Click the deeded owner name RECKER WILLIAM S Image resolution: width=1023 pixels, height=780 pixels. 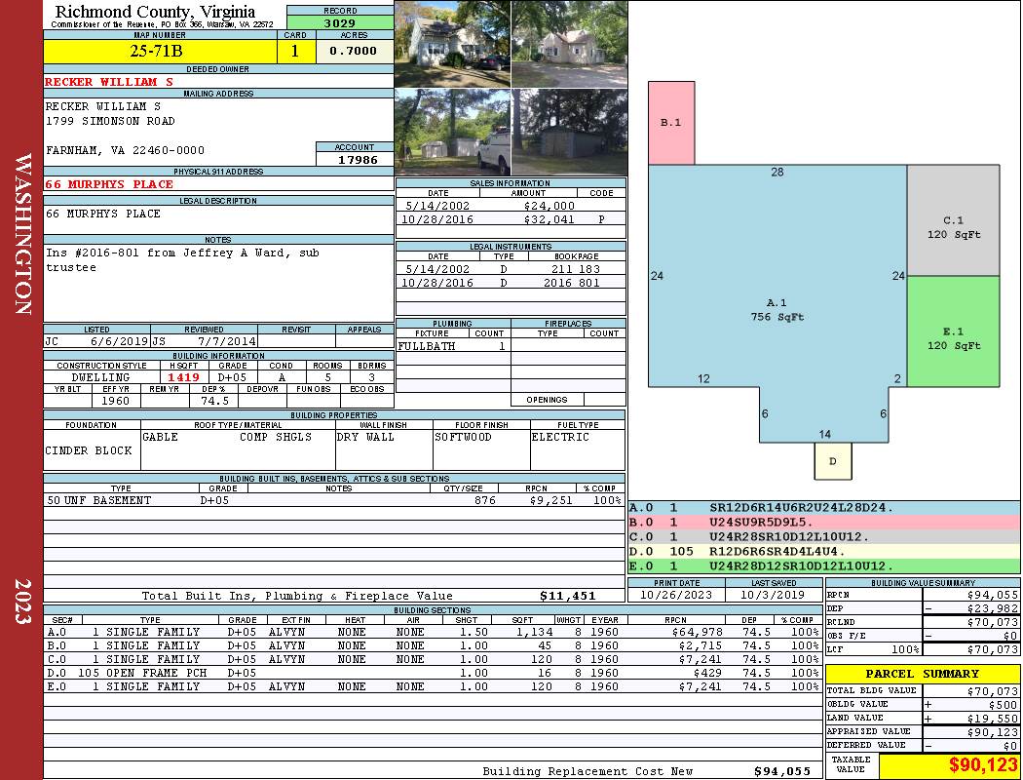coord(109,82)
